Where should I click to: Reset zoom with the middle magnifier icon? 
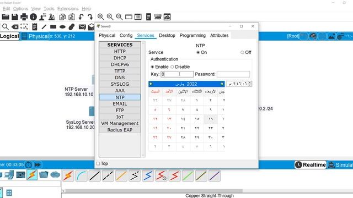(x=110, y=17)
